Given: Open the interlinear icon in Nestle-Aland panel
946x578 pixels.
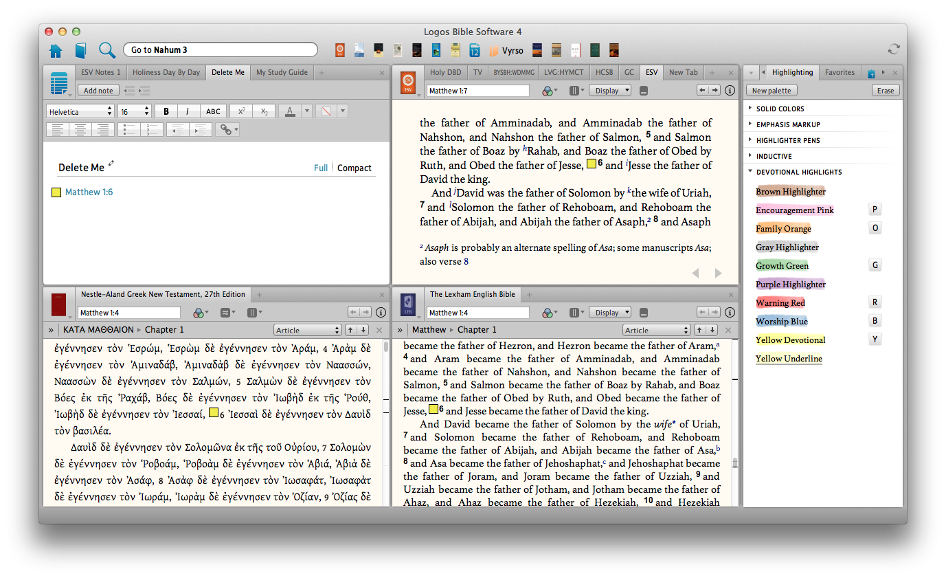Looking at the screenshot, I should 227,313.
